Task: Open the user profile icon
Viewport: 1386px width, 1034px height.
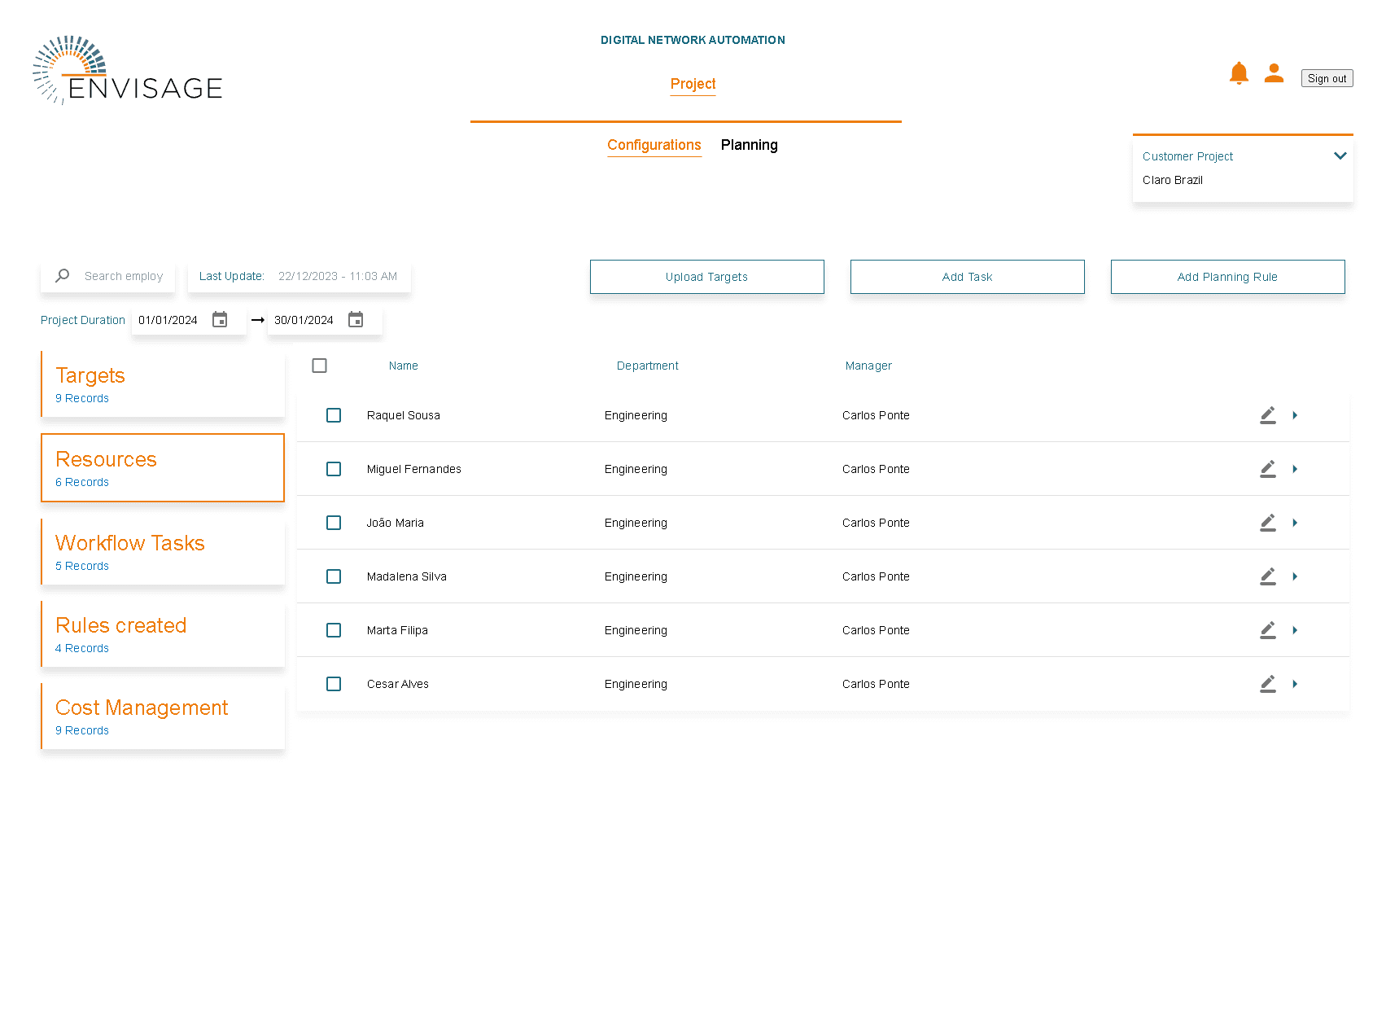Action: 1274,74
